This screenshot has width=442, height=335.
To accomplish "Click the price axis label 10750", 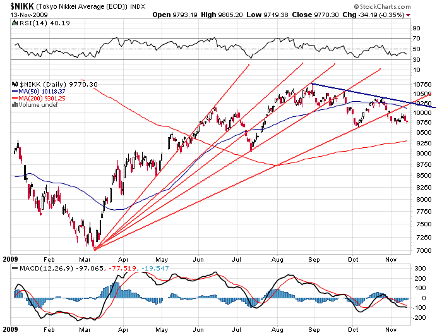I will (422, 85).
